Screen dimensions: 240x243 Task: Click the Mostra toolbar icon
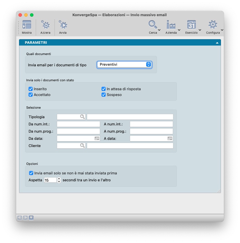click(x=27, y=25)
